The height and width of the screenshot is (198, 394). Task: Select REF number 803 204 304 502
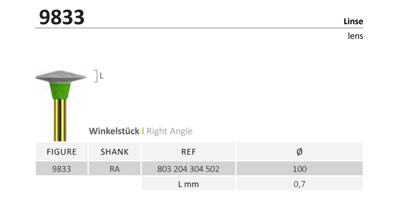point(188,169)
